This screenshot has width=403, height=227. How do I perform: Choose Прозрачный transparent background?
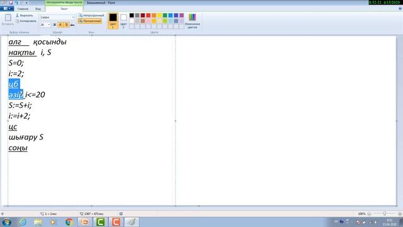(x=89, y=21)
